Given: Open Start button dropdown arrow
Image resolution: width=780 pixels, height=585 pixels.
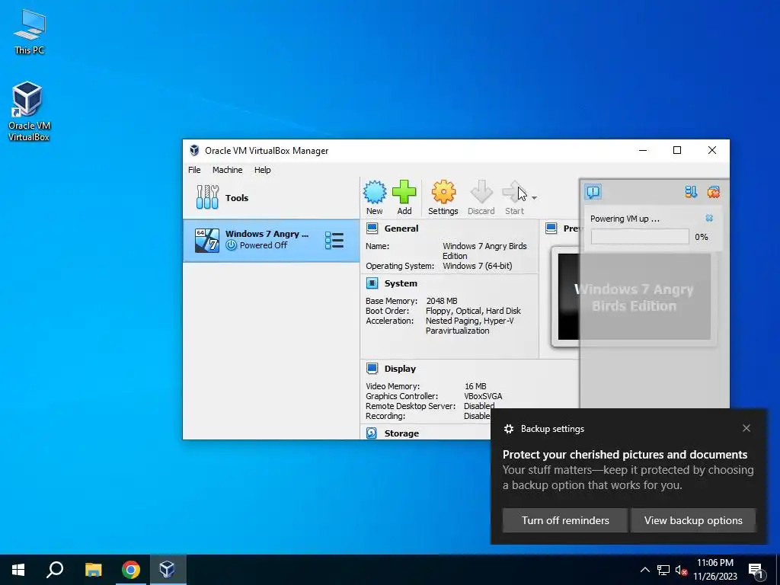Looking at the screenshot, I should click(534, 198).
